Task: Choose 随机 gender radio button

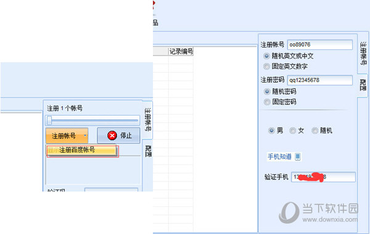Action: click(x=314, y=130)
